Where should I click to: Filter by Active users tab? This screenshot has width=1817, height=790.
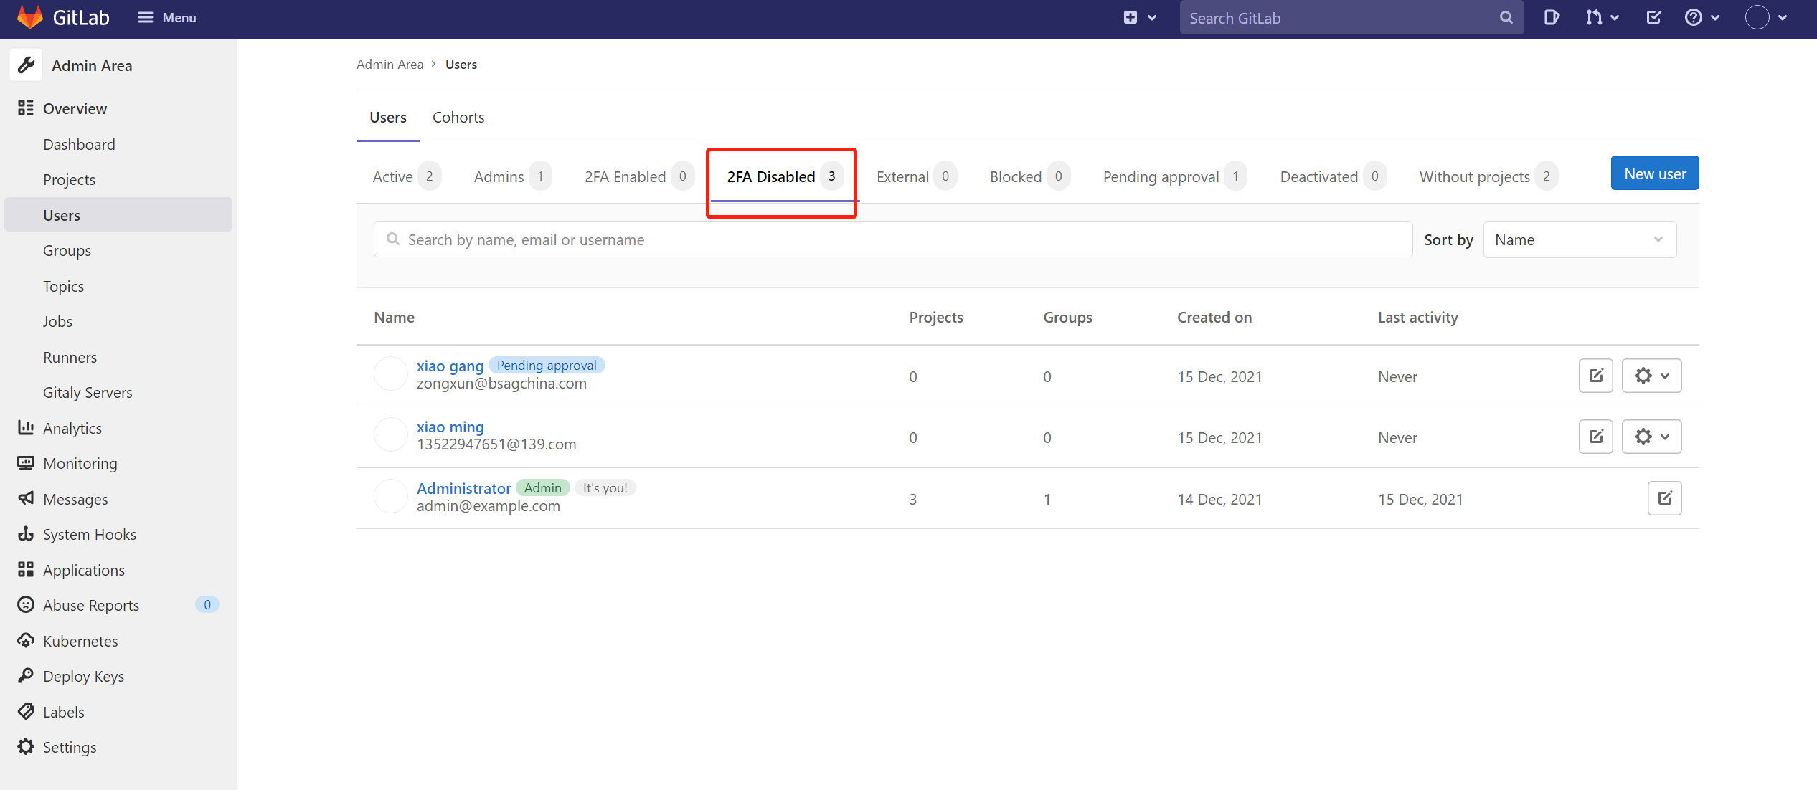point(406,176)
